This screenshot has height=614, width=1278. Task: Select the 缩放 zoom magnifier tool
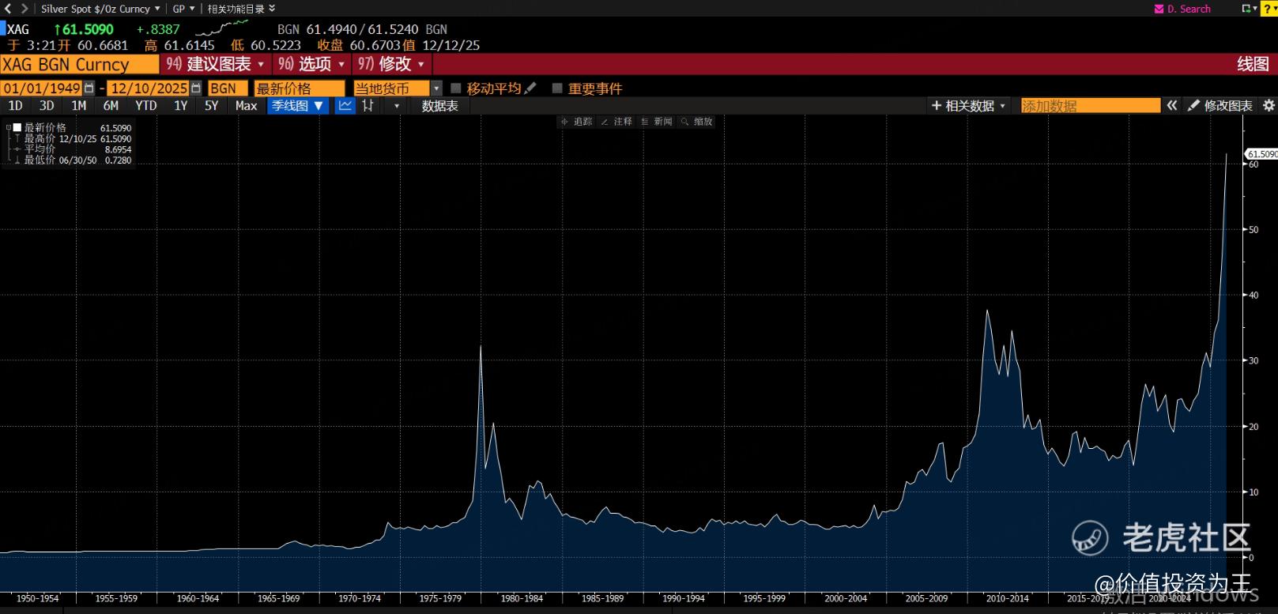click(x=697, y=122)
